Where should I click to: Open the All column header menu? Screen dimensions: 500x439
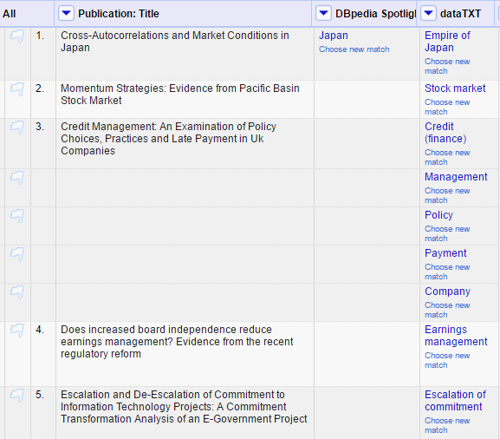tap(10, 14)
